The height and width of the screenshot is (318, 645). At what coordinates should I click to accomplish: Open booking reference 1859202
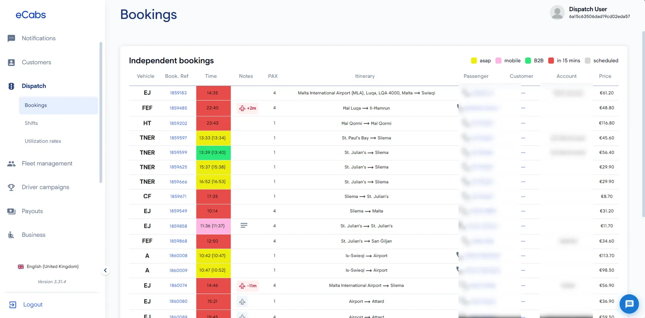point(178,124)
